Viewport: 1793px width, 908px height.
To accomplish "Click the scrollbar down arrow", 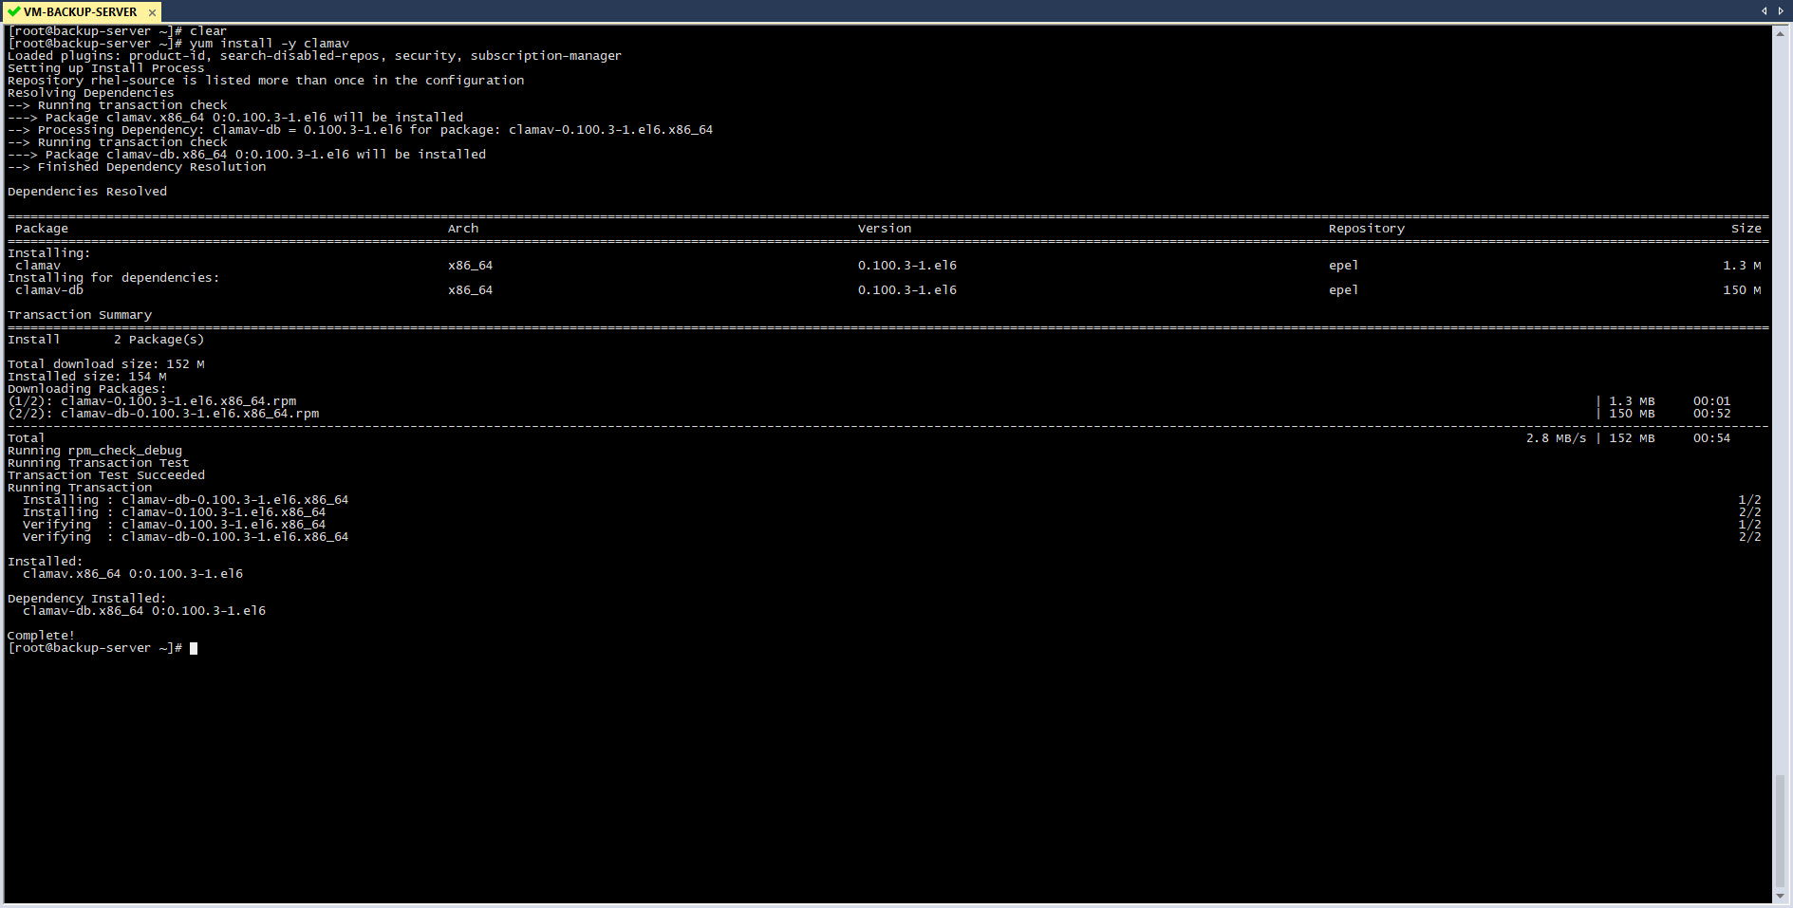I will coord(1780,896).
